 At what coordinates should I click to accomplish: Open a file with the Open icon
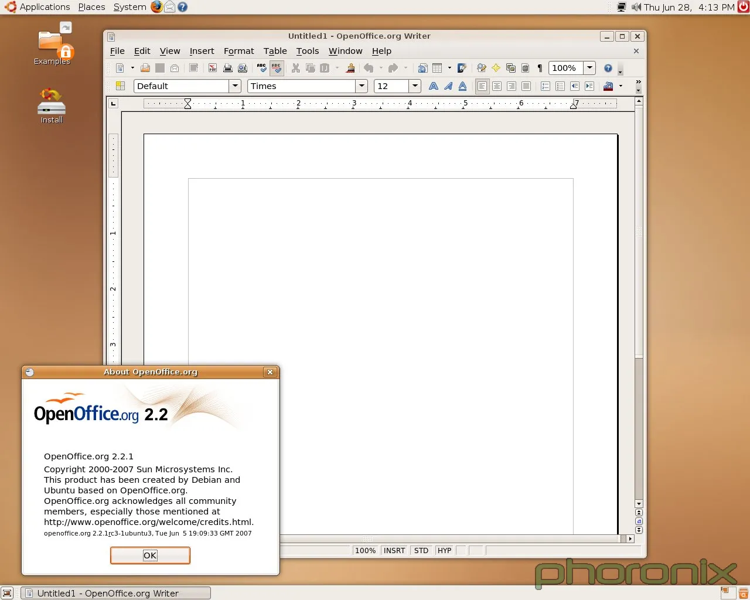pyautogui.click(x=145, y=68)
